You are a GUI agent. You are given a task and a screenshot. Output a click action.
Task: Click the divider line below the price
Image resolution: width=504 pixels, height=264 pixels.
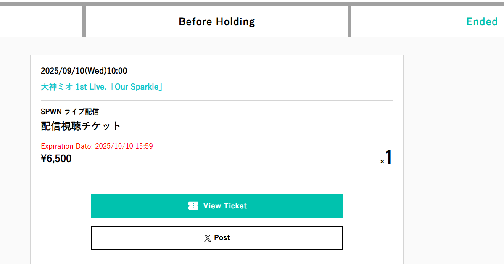[x=216, y=173]
